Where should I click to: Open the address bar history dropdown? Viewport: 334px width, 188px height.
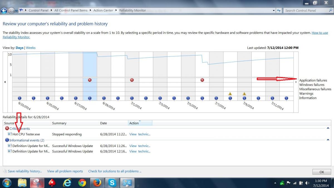point(274,10)
